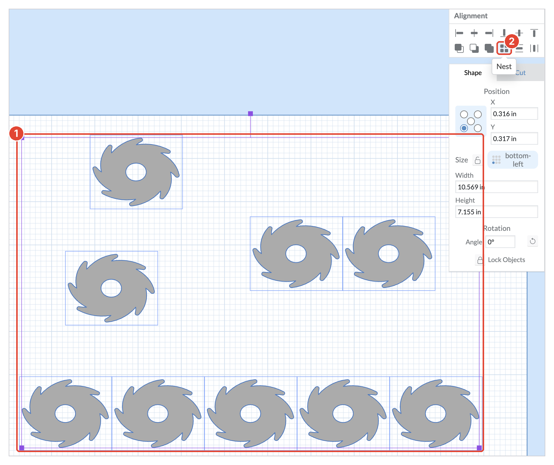Click the bottom-right selection handle
Image resolution: width=554 pixels, height=465 pixels.
coord(479,448)
